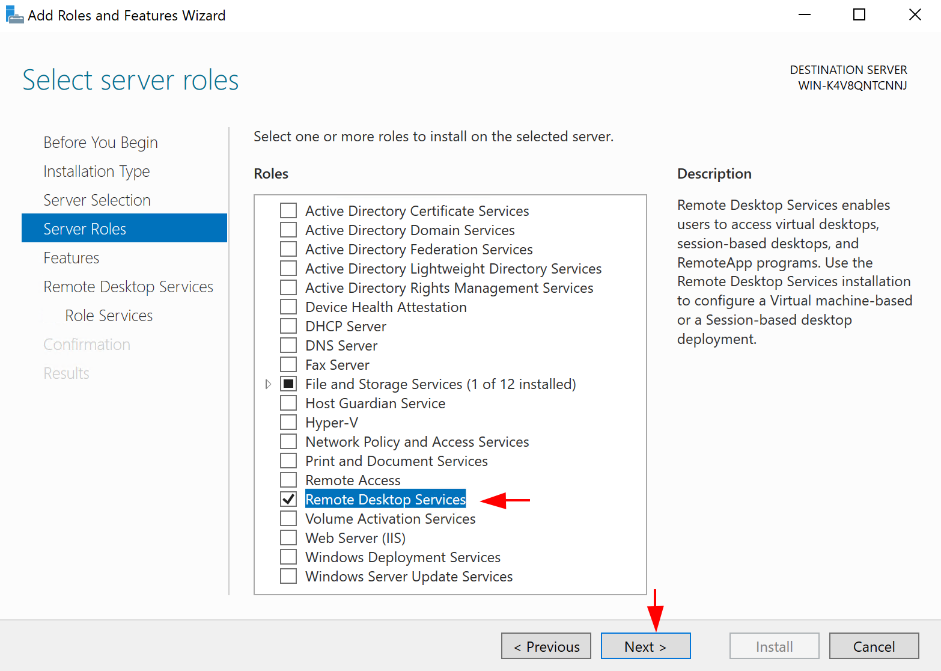Enable Print and Document Services

click(288, 460)
